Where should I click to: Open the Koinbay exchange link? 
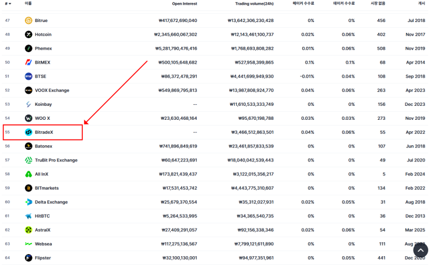[x=44, y=104]
